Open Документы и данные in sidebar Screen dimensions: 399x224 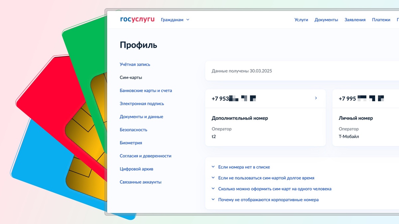[141, 117]
